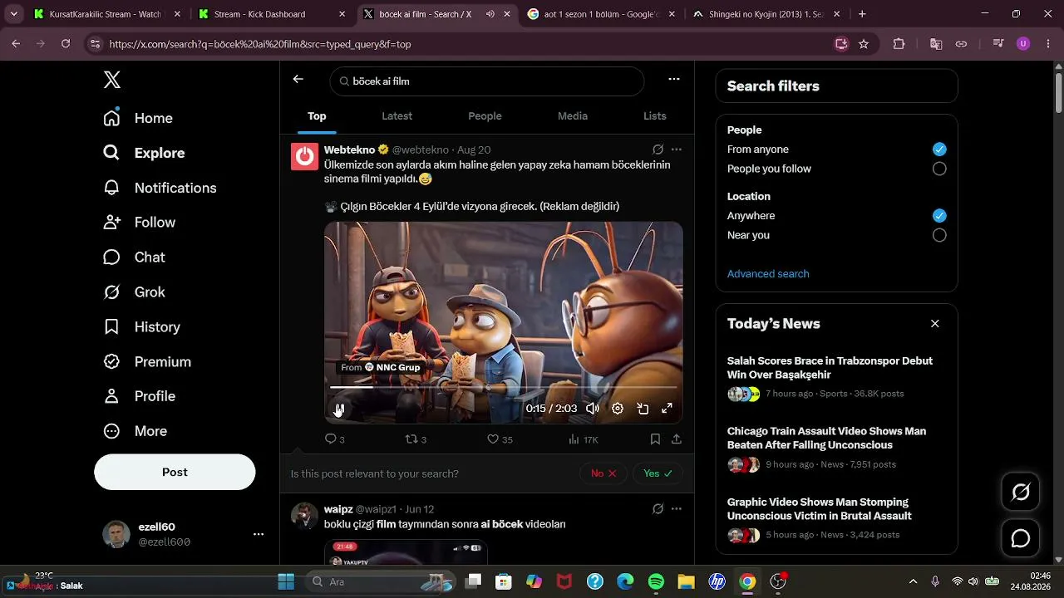The height and width of the screenshot is (598, 1064).
Task: Open the waipz post's more options
Action: point(677,508)
